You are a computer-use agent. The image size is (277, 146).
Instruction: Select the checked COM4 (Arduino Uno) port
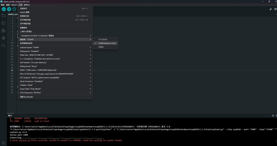pos(105,43)
